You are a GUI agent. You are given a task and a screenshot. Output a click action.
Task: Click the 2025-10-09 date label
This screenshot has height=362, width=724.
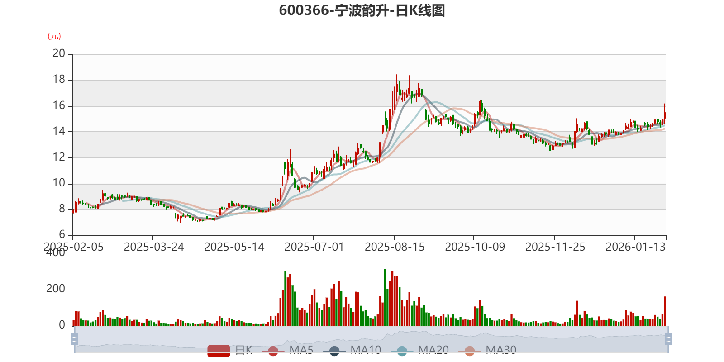point(475,247)
